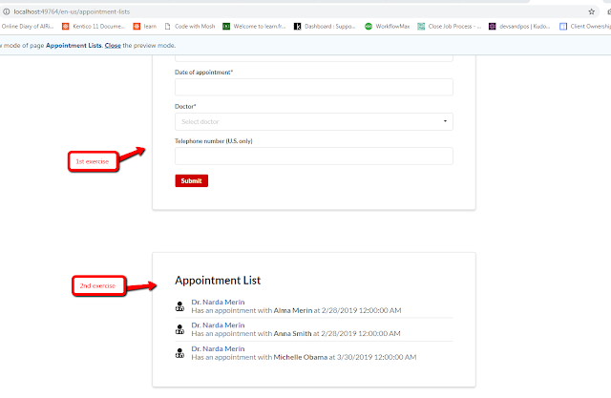Click the 'Telephone number (U.S. only)' label
611x398 pixels.
214,141
